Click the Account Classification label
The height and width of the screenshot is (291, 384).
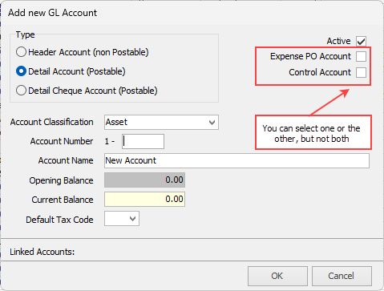pos(51,122)
